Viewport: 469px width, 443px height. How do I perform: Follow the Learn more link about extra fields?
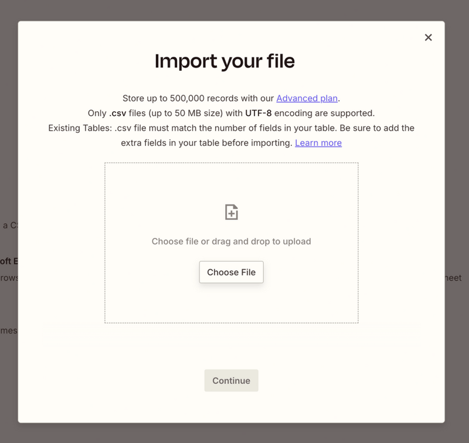[x=318, y=142]
